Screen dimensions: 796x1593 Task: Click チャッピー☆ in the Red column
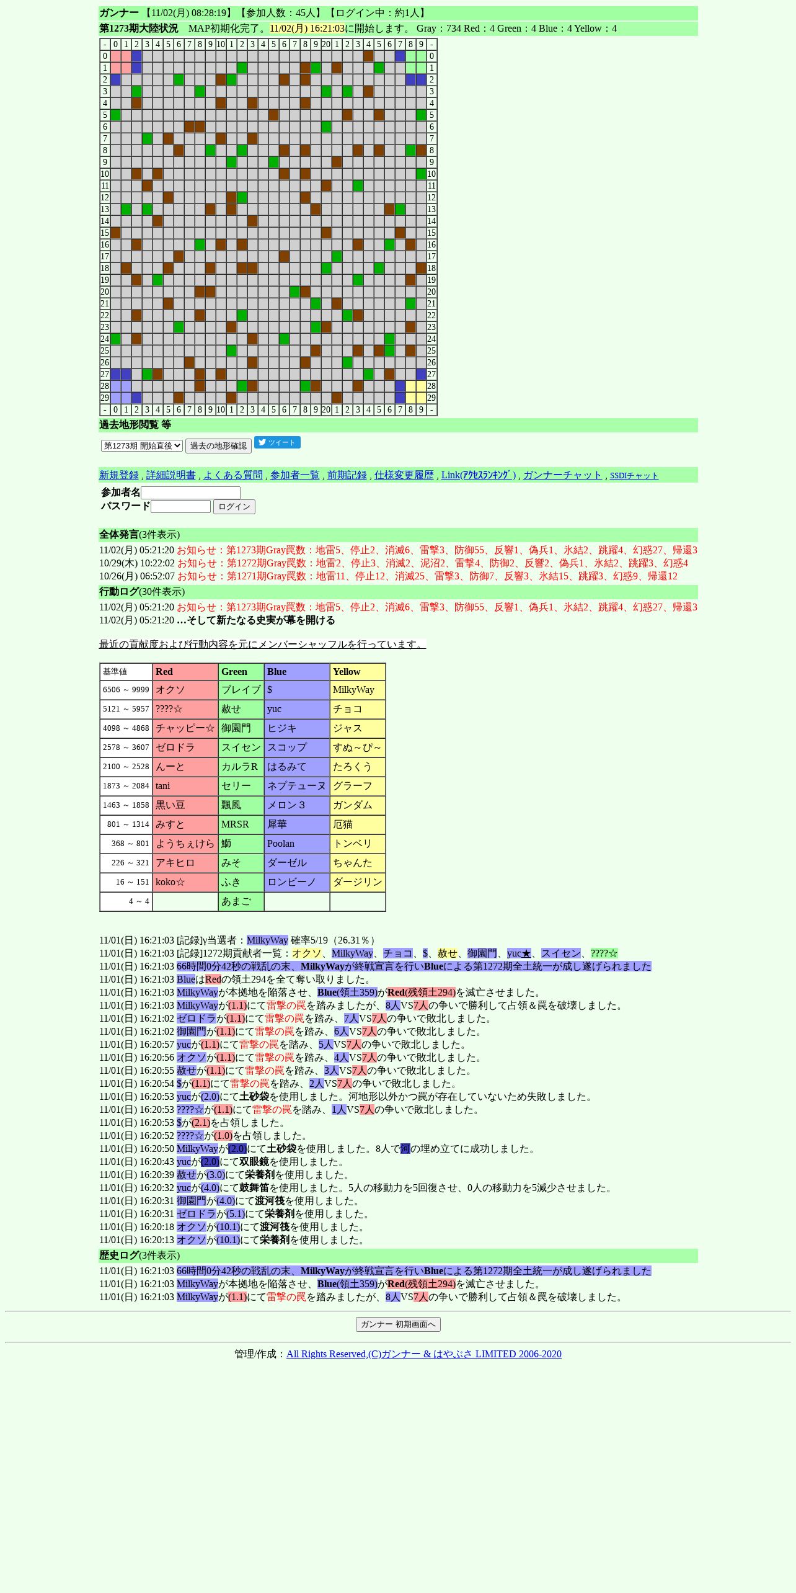pos(185,729)
